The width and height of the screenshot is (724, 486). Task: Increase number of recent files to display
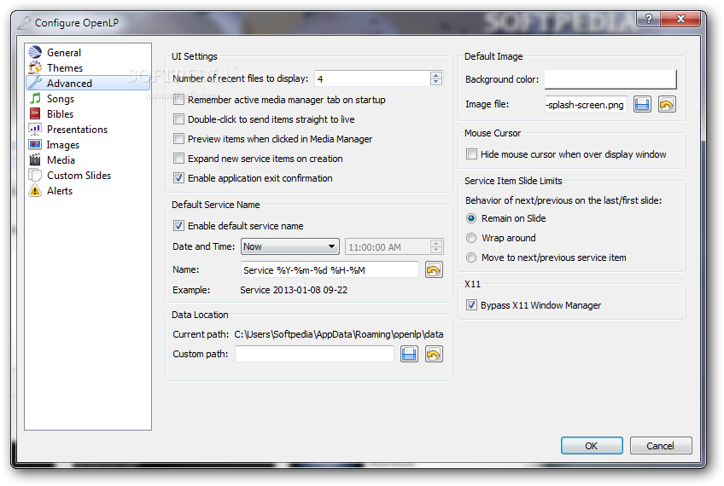click(436, 75)
